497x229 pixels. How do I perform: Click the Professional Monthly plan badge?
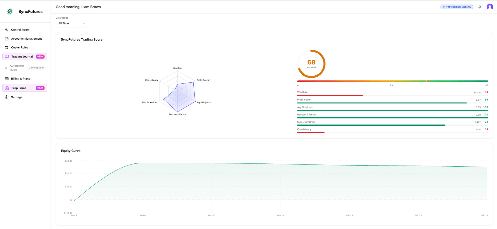(x=456, y=7)
